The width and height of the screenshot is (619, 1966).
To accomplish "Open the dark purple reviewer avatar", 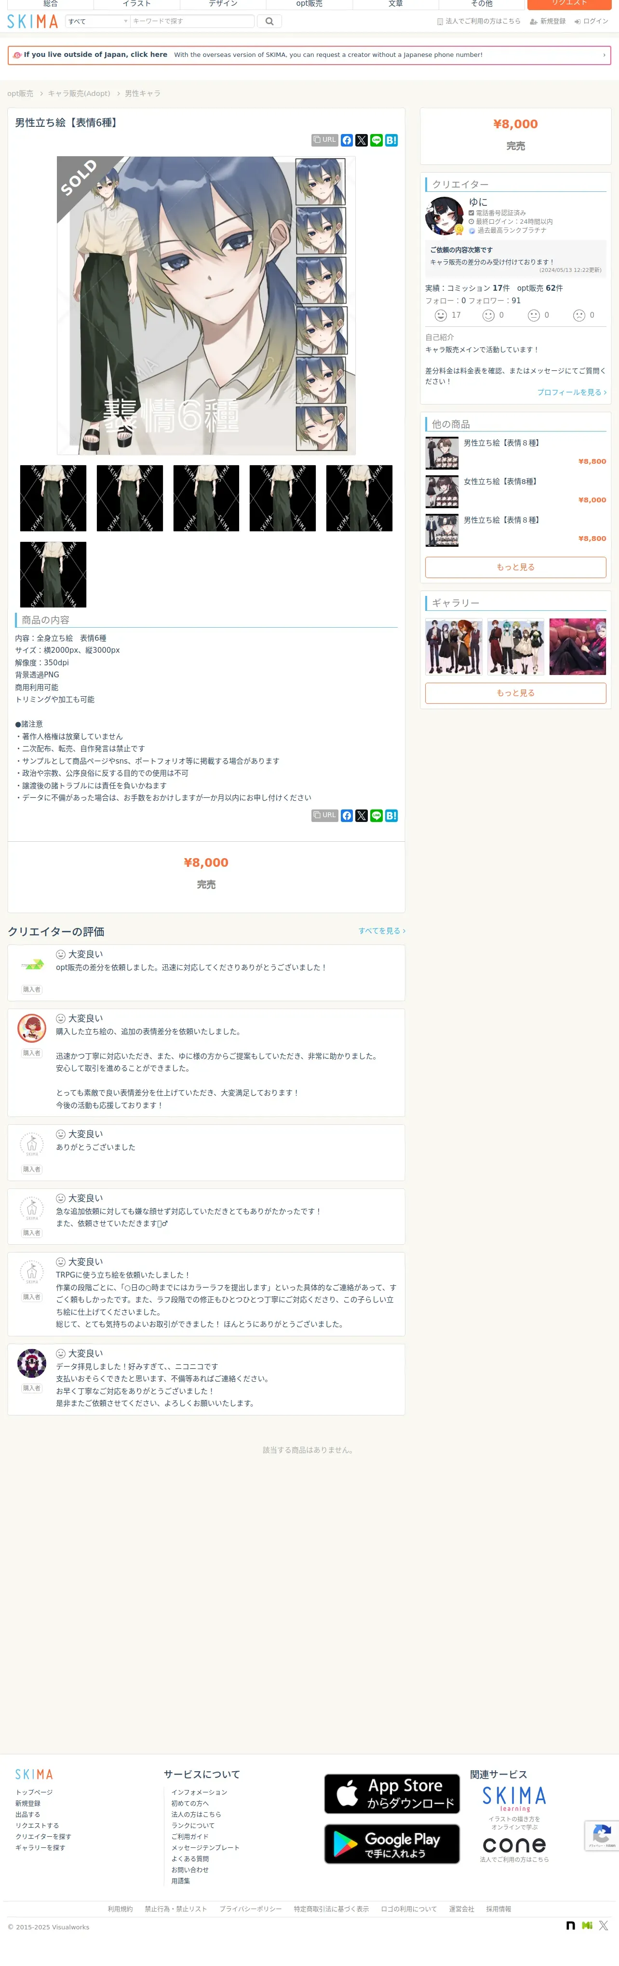I will click(x=32, y=1363).
